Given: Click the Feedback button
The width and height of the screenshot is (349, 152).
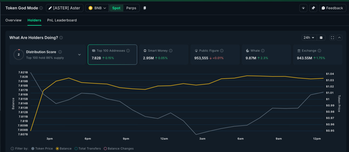Looking at the screenshot, I should point(332,8).
